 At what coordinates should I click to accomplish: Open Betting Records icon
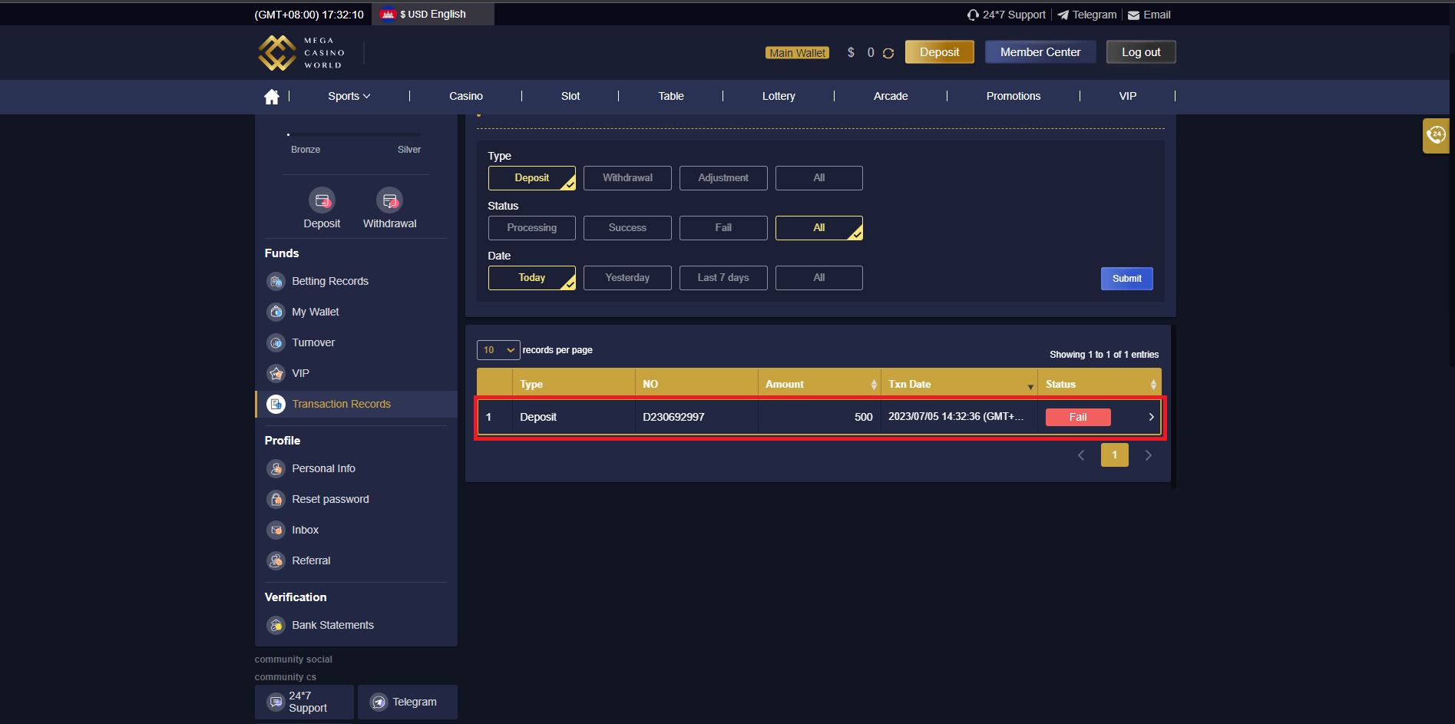276,281
